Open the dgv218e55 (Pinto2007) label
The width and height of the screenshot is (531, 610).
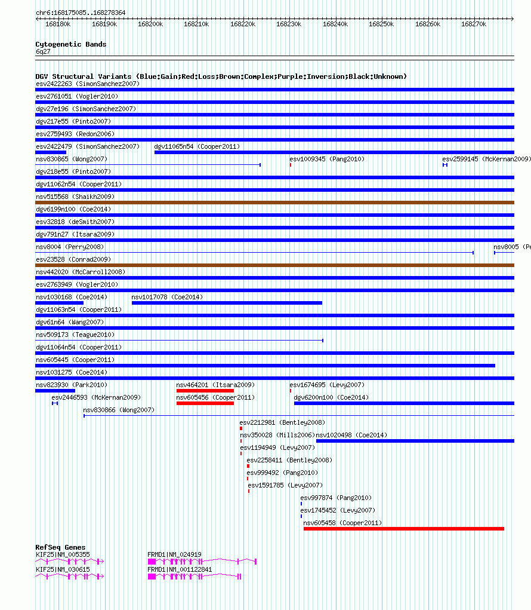pos(73,171)
